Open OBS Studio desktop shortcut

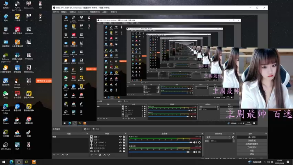coord(5,146)
